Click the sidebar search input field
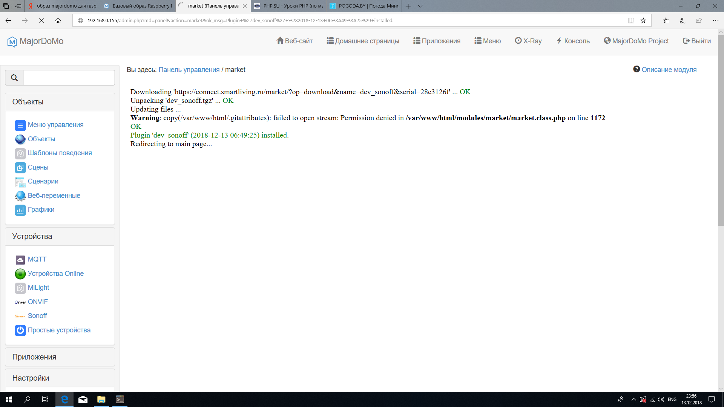 pyautogui.click(x=69, y=78)
